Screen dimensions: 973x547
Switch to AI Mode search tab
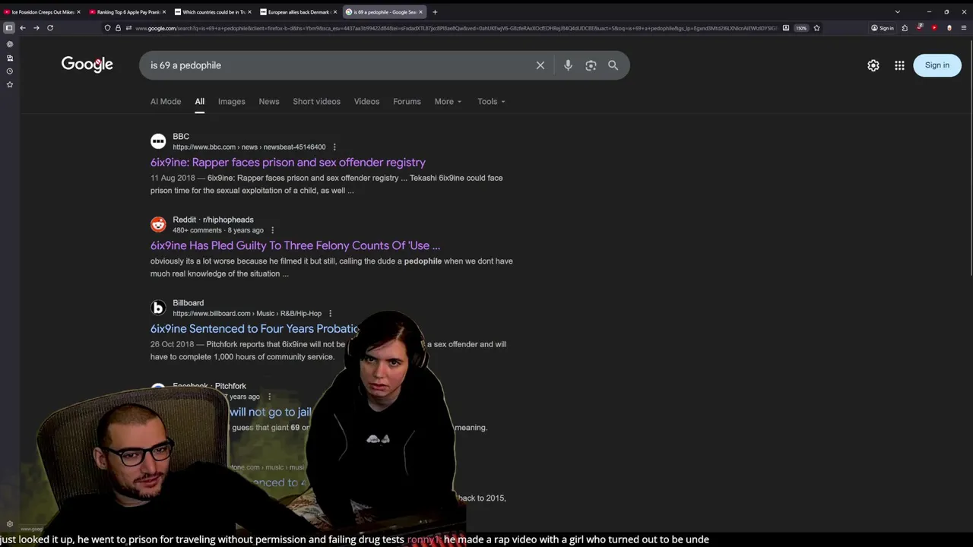pyautogui.click(x=166, y=101)
